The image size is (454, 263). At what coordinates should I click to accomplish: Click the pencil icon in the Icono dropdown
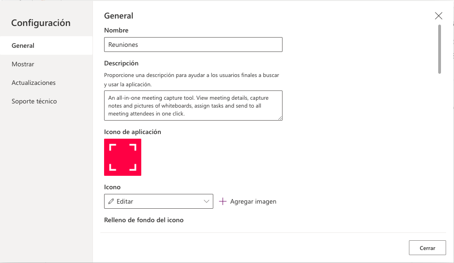(111, 201)
